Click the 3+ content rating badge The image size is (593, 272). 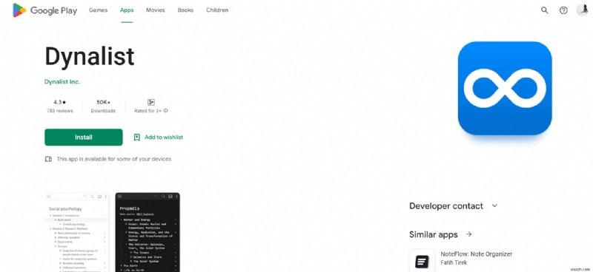[x=151, y=102]
